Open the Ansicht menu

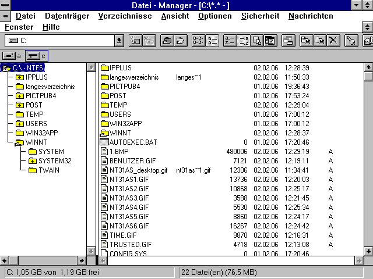(175, 16)
